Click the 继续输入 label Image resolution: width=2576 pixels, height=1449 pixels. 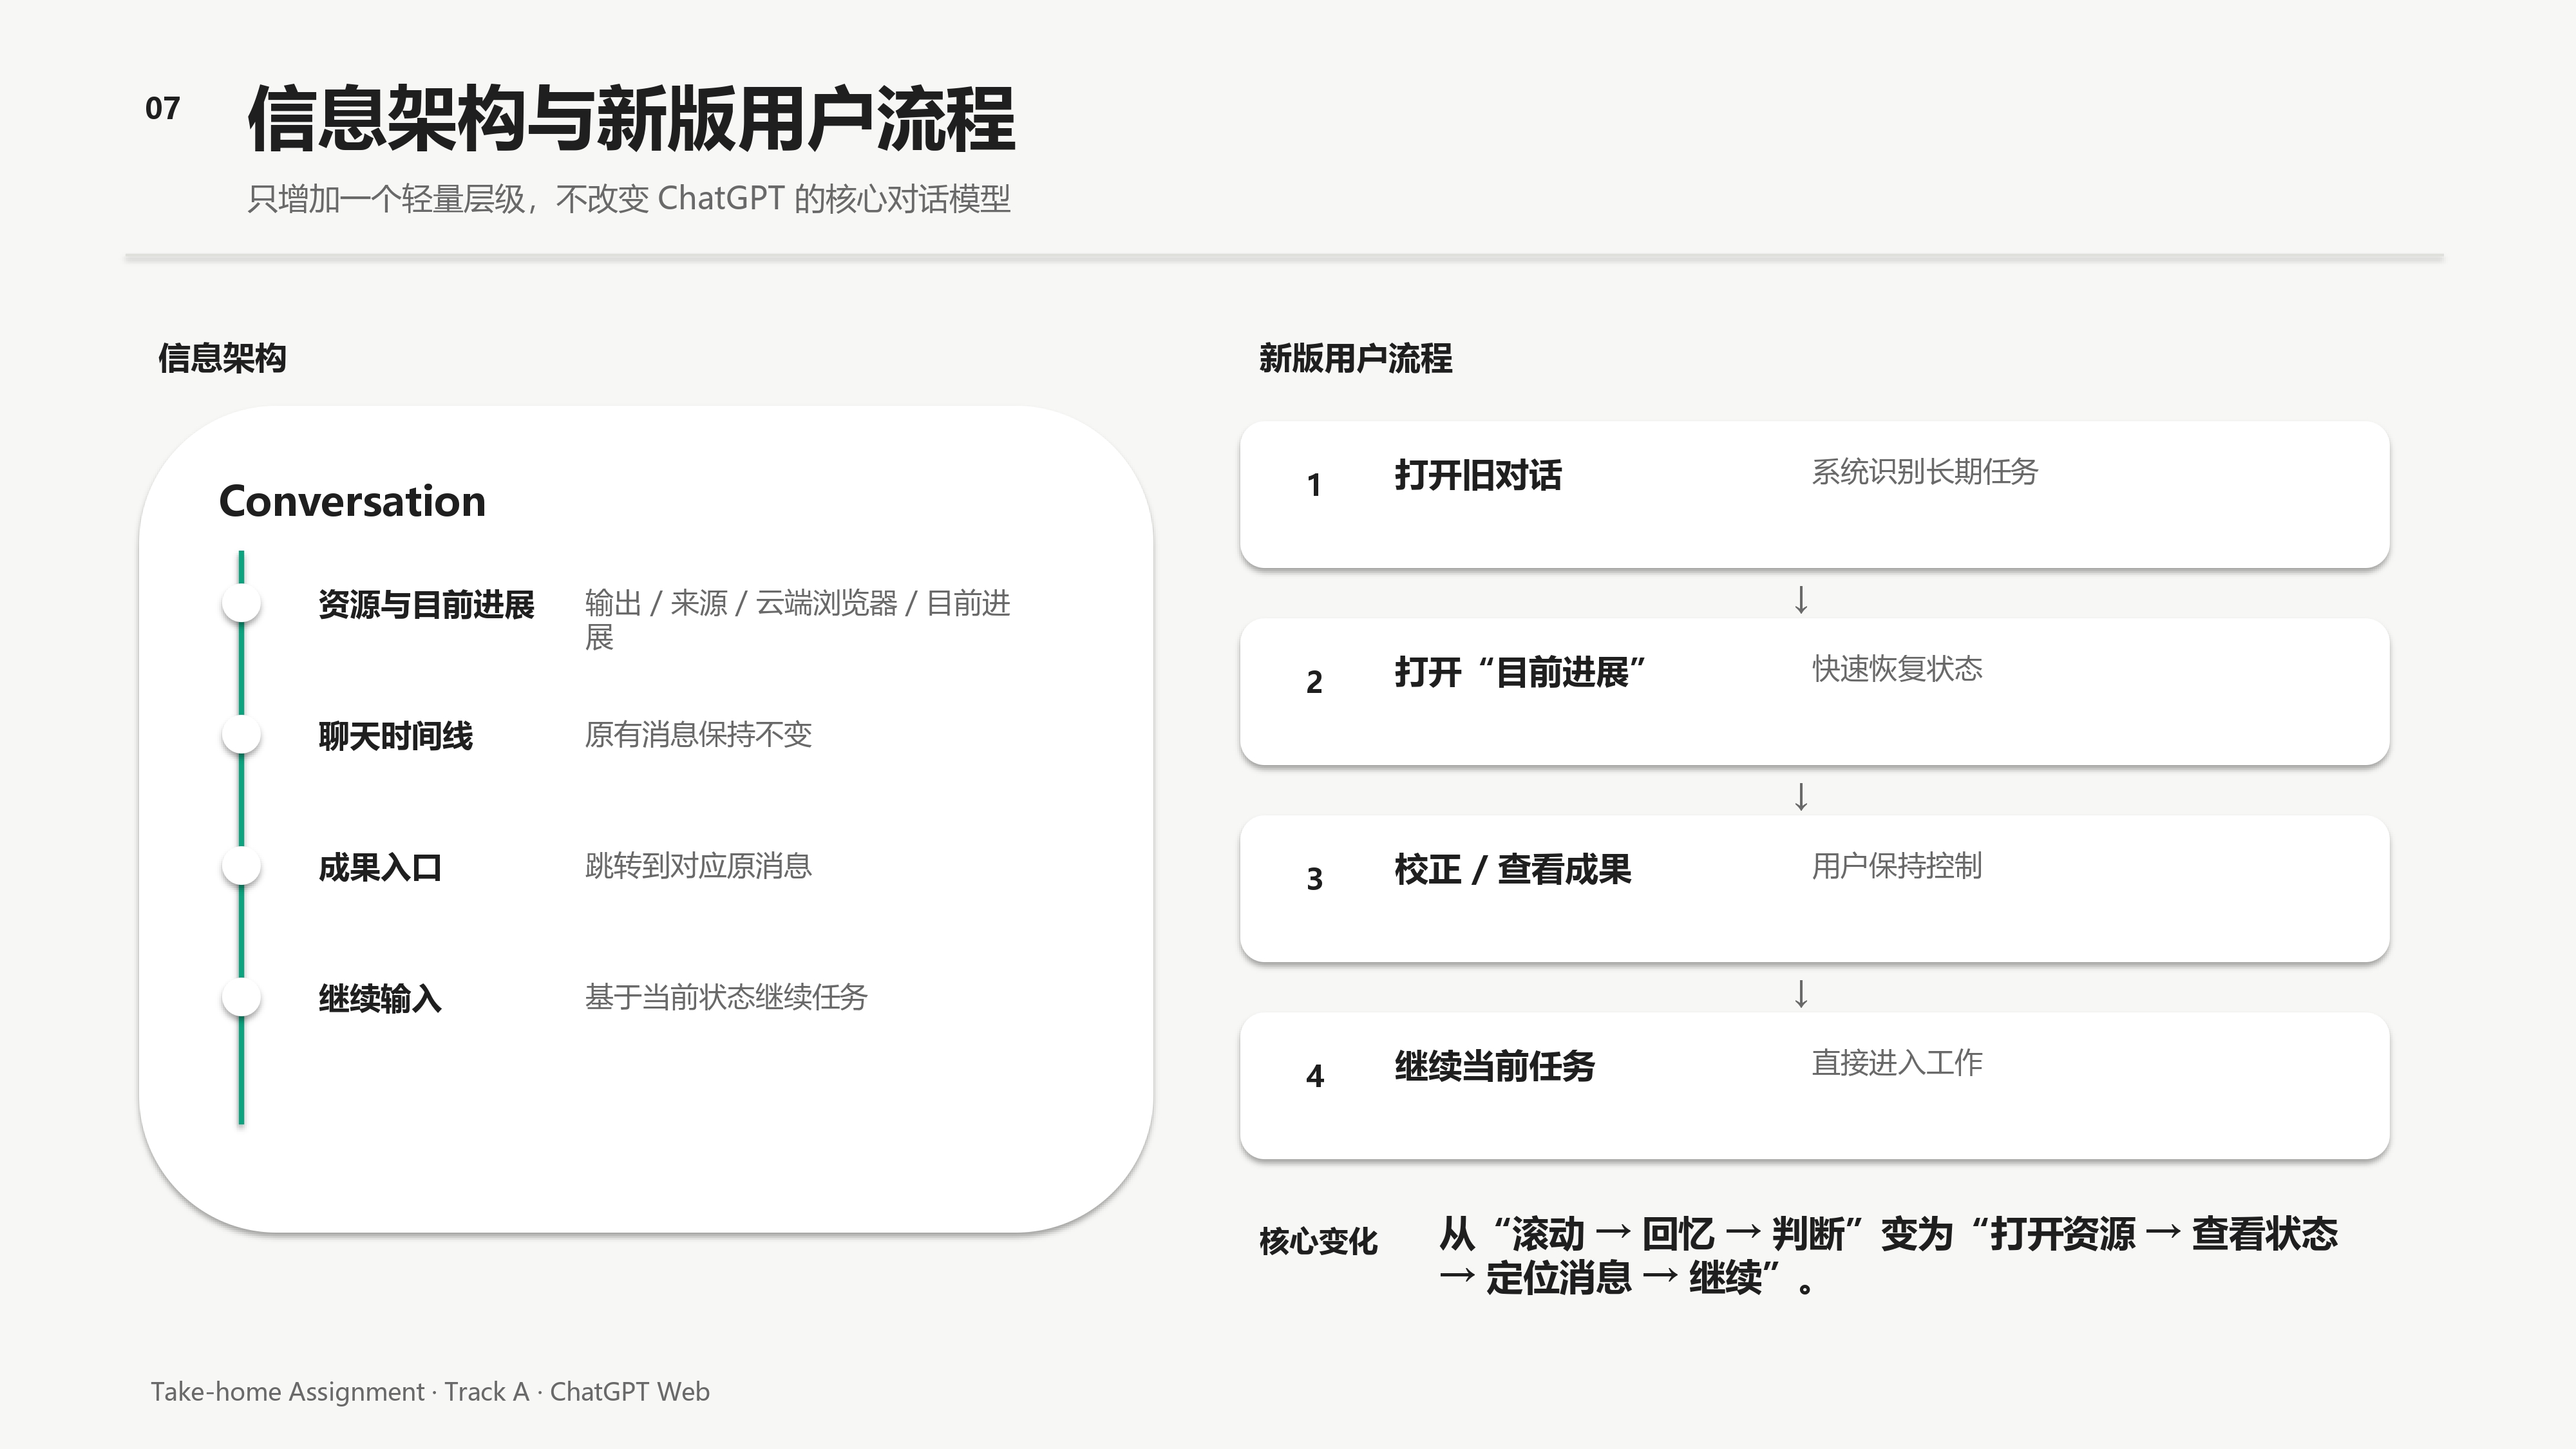pyautogui.click(x=380, y=998)
